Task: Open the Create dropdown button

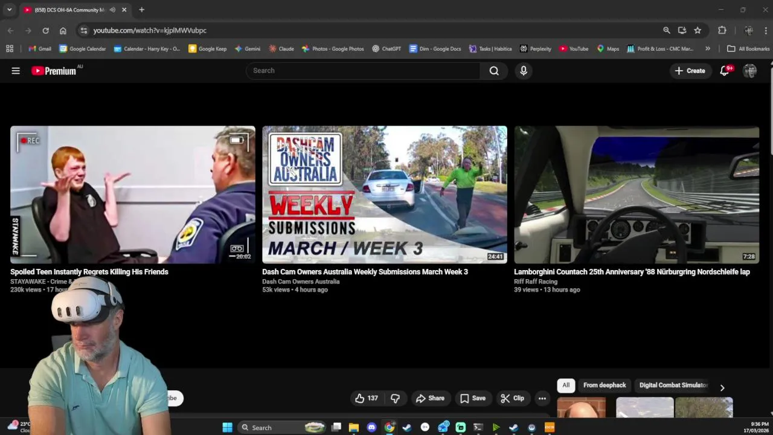Action: click(x=690, y=71)
